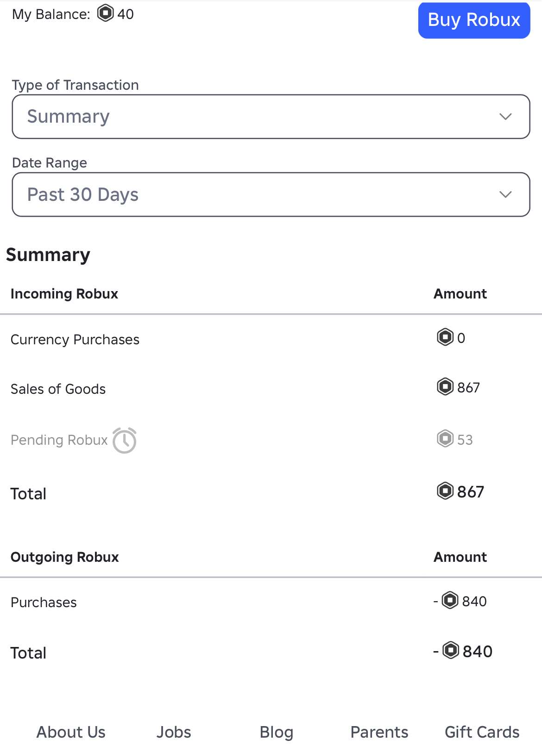Go to the Gift Cards link
Screen dimensions: 542x752
pos(482,732)
